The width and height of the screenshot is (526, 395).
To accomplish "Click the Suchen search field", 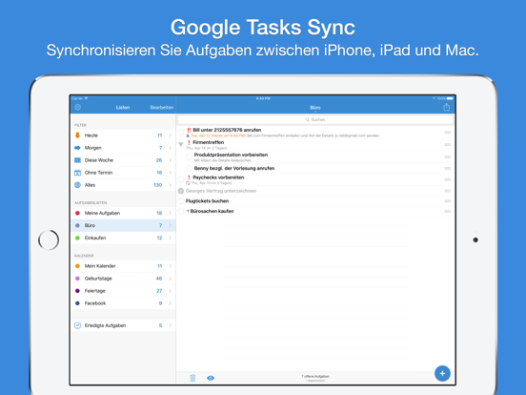I will (315, 119).
